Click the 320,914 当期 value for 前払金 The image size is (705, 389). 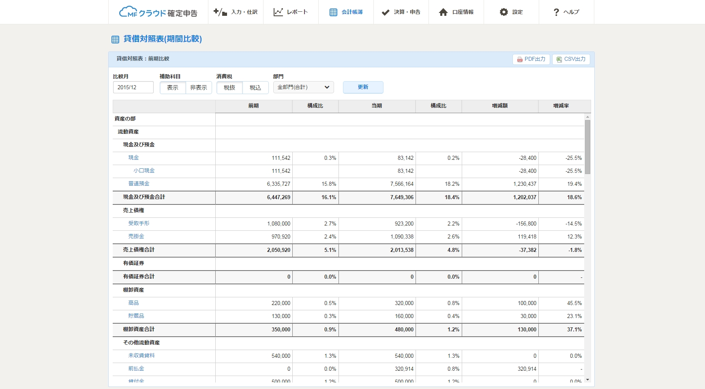(x=404, y=369)
